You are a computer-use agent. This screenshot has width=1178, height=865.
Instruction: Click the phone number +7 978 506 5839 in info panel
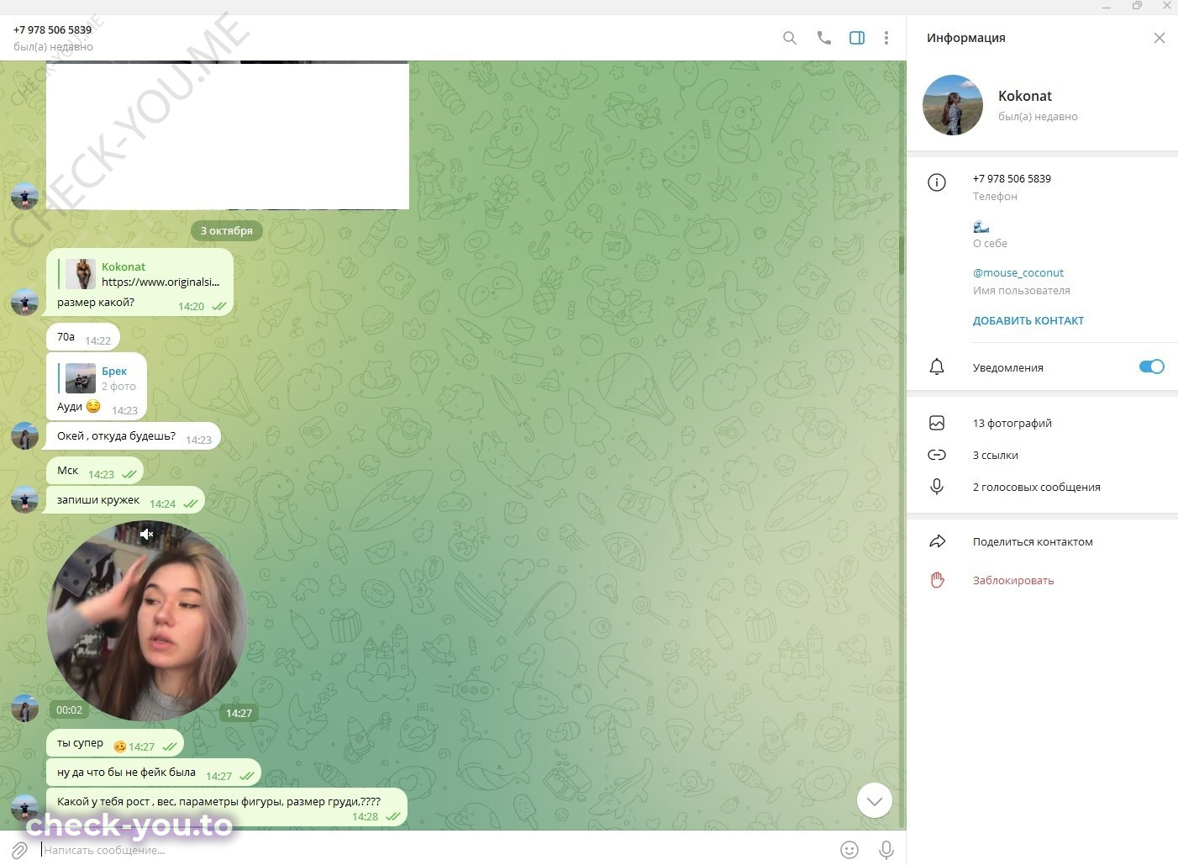point(1012,178)
